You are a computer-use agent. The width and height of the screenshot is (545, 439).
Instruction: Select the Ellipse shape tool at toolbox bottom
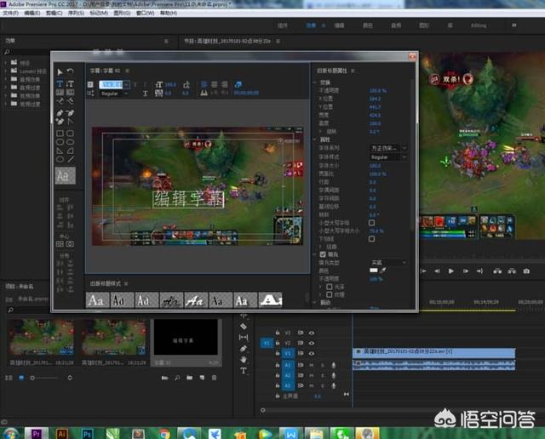tap(60, 159)
